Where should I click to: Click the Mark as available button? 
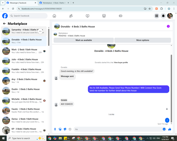point(84,40)
